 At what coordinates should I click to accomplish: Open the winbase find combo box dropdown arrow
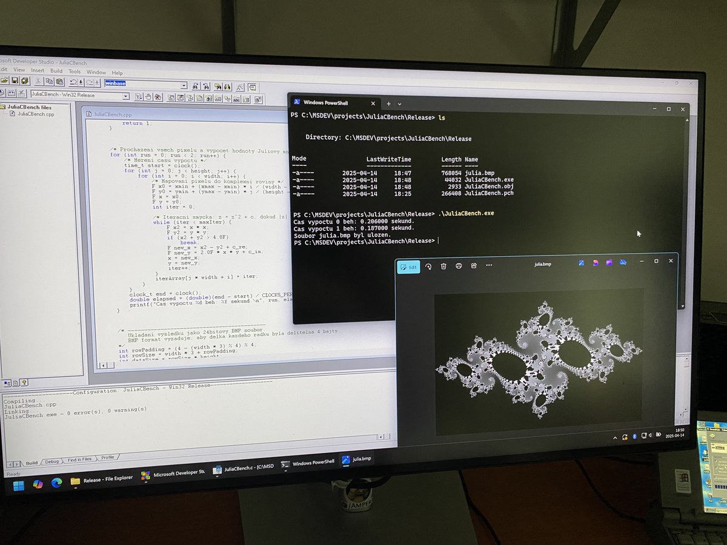pyautogui.click(x=184, y=85)
